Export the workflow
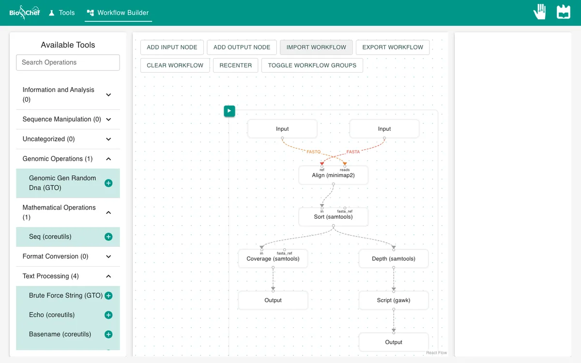 coord(393,47)
